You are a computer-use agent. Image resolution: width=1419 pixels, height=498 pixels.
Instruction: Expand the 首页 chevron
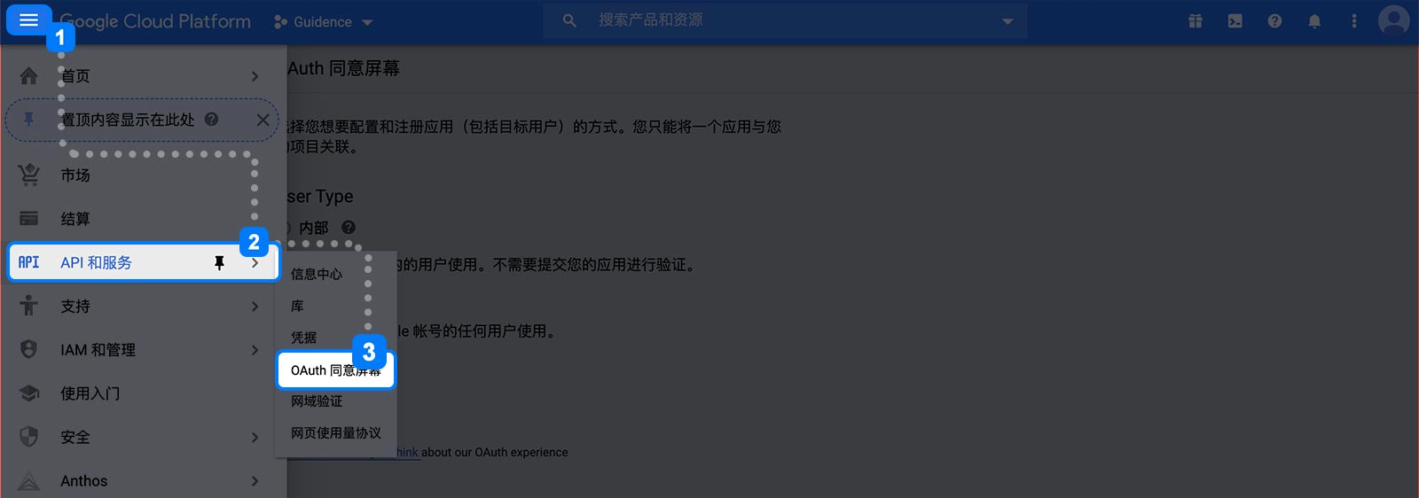coord(255,76)
